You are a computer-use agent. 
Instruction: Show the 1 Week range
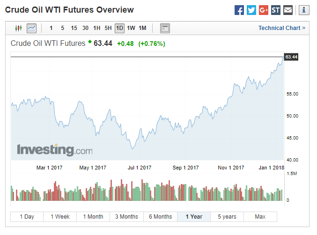click(60, 217)
